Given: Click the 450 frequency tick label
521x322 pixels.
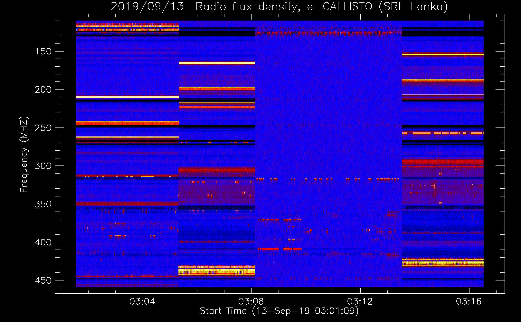Looking at the screenshot, I should pyautogui.click(x=43, y=280).
